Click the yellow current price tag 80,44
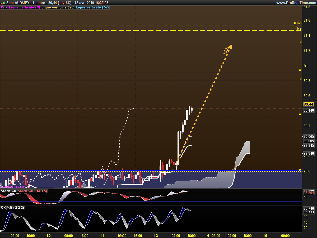Screen dimensions: 317x238 [309, 105]
